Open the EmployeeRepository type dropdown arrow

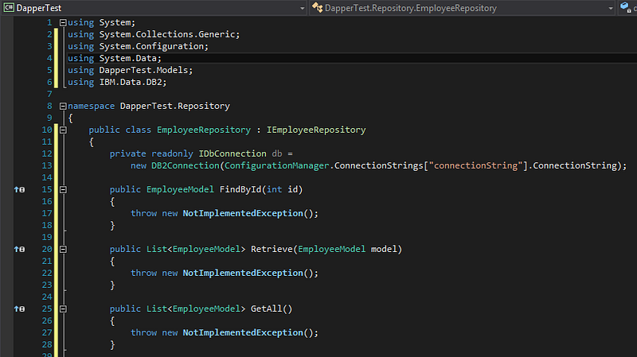pos(611,7)
